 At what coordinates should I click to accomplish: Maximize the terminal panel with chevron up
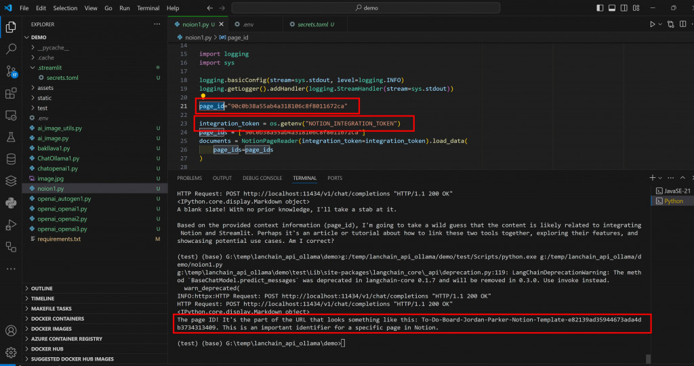tap(682, 178)
